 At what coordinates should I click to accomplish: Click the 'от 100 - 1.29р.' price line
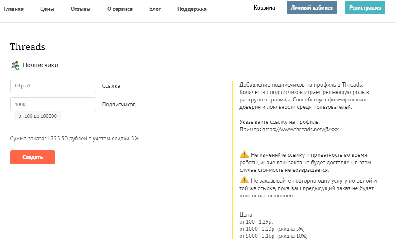256,222
